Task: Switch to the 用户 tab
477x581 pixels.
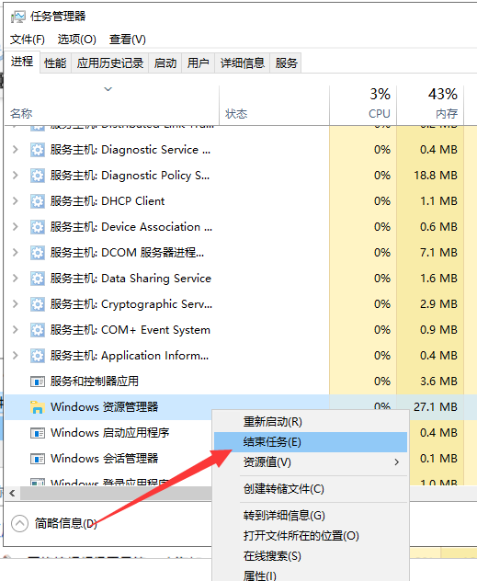Action: pyautogui.click(x=199, y=63)
